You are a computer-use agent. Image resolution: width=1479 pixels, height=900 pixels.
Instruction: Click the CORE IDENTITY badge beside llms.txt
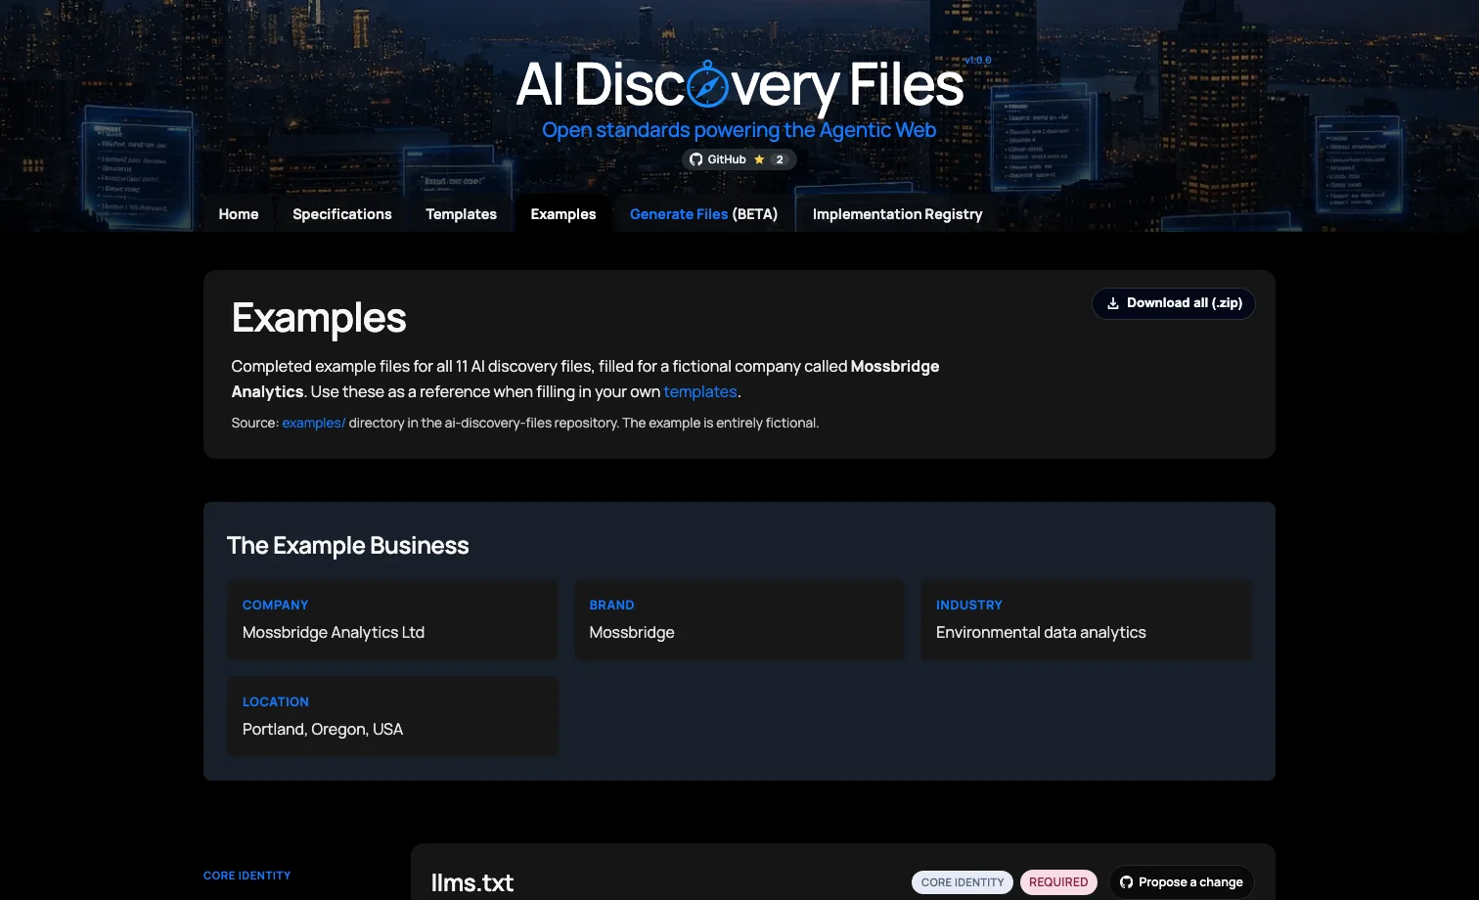click(962, 882)
